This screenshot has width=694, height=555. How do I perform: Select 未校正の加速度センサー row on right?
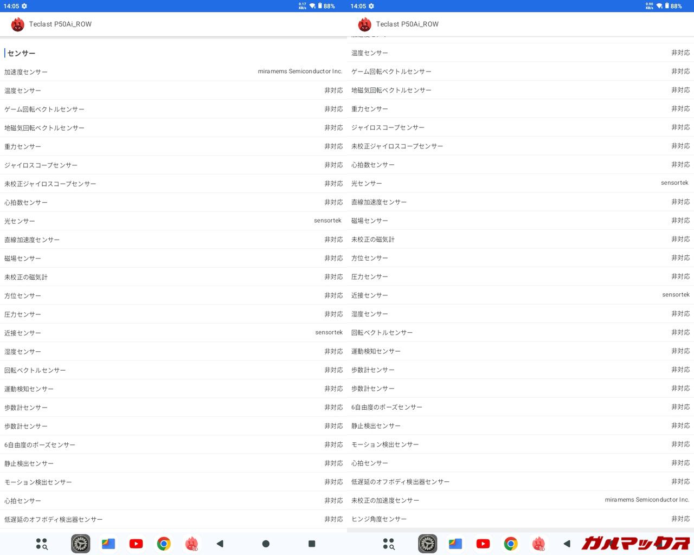tap(520, 500)
